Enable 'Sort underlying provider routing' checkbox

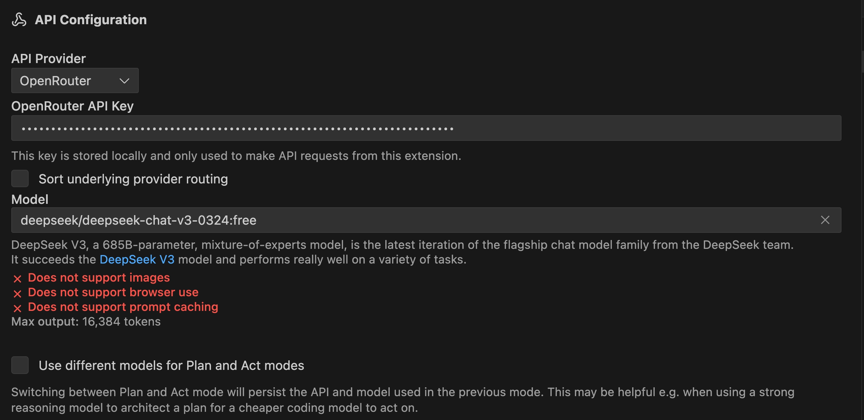(20, 179)
